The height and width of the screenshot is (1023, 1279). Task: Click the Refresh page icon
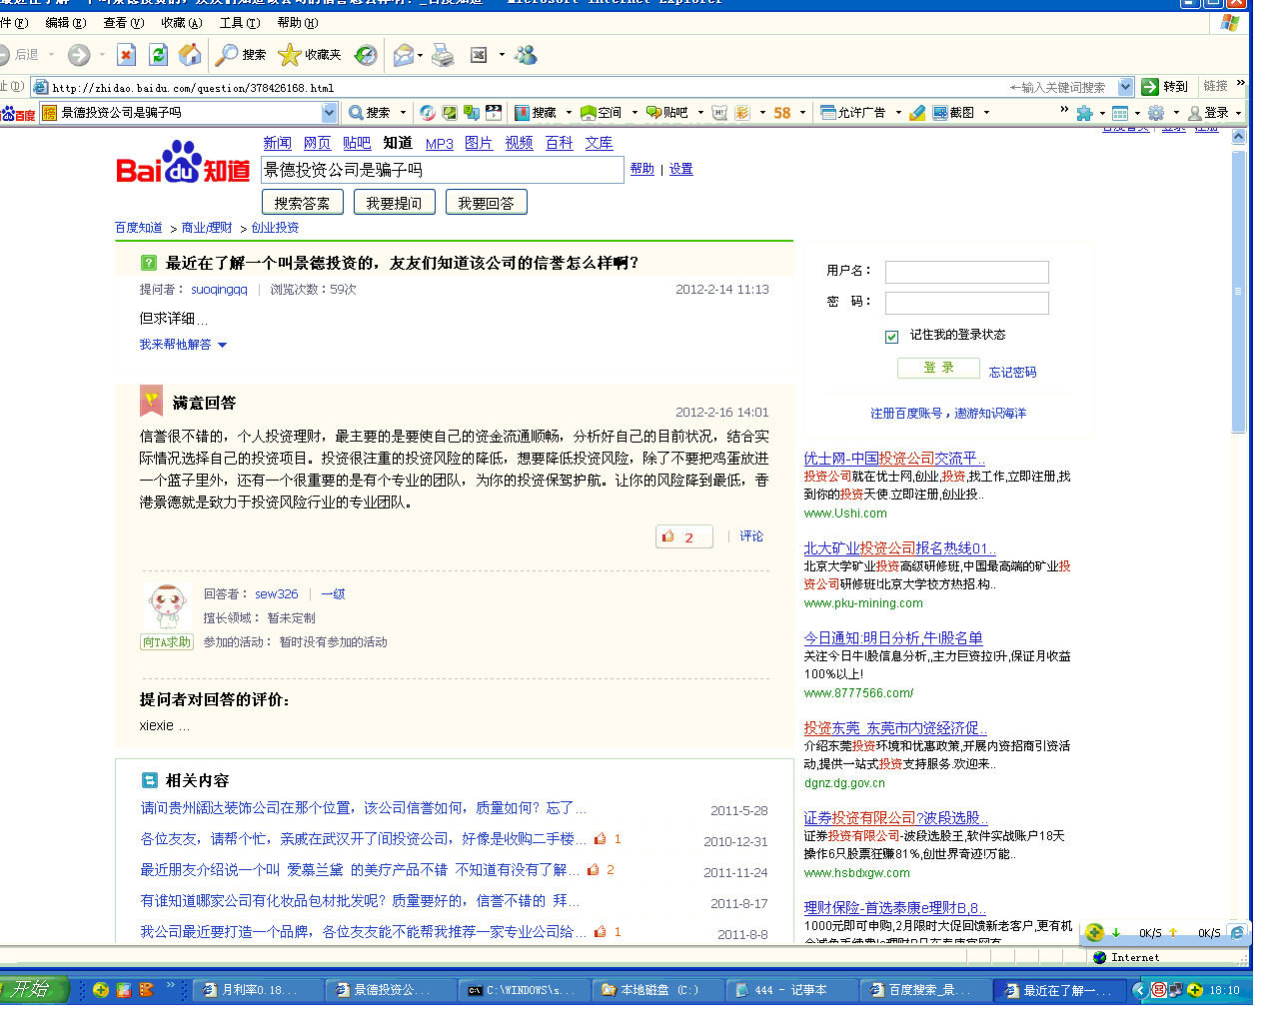158,55
